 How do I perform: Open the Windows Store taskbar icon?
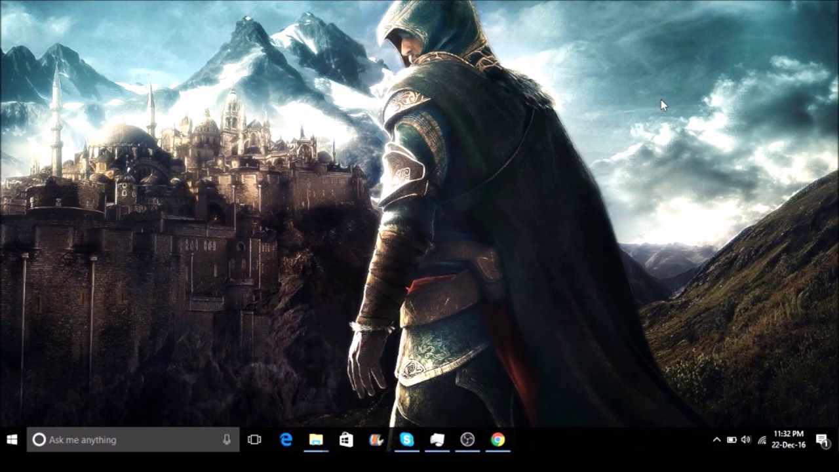pos(346,440)
